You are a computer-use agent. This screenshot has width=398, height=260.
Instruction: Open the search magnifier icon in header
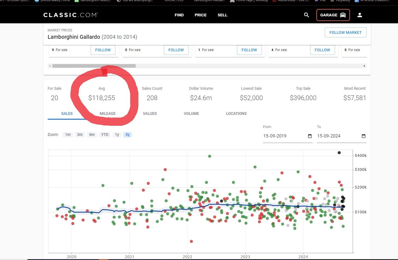[x=306, y=15]
